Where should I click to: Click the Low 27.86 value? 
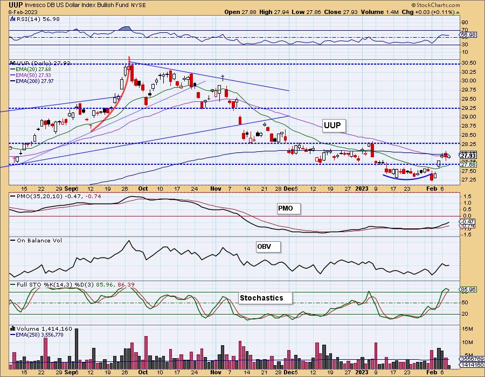point(307,12)
